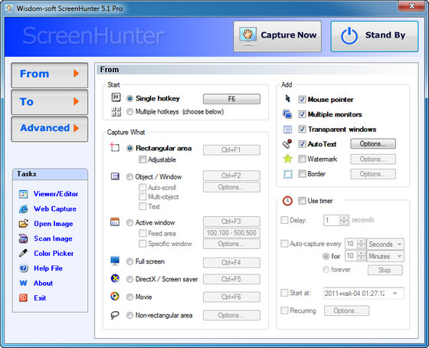429x348 pixels.
Task: Click the Auto-capture every value spinner
Action: click(x=362, y=244)
